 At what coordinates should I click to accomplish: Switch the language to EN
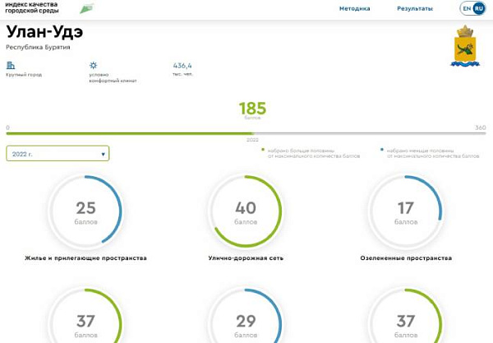click(467, 8)
